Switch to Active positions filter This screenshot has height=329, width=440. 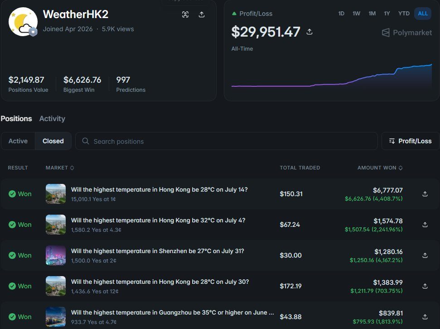(18, 141)
